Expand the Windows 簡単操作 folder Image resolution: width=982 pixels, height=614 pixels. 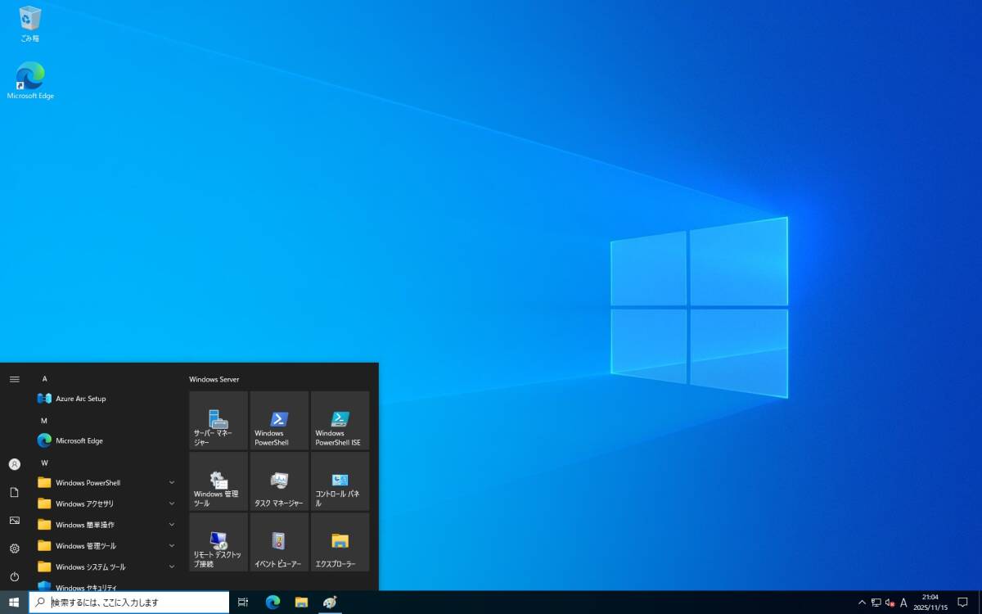pyautogui.click(x=106, y=525)
